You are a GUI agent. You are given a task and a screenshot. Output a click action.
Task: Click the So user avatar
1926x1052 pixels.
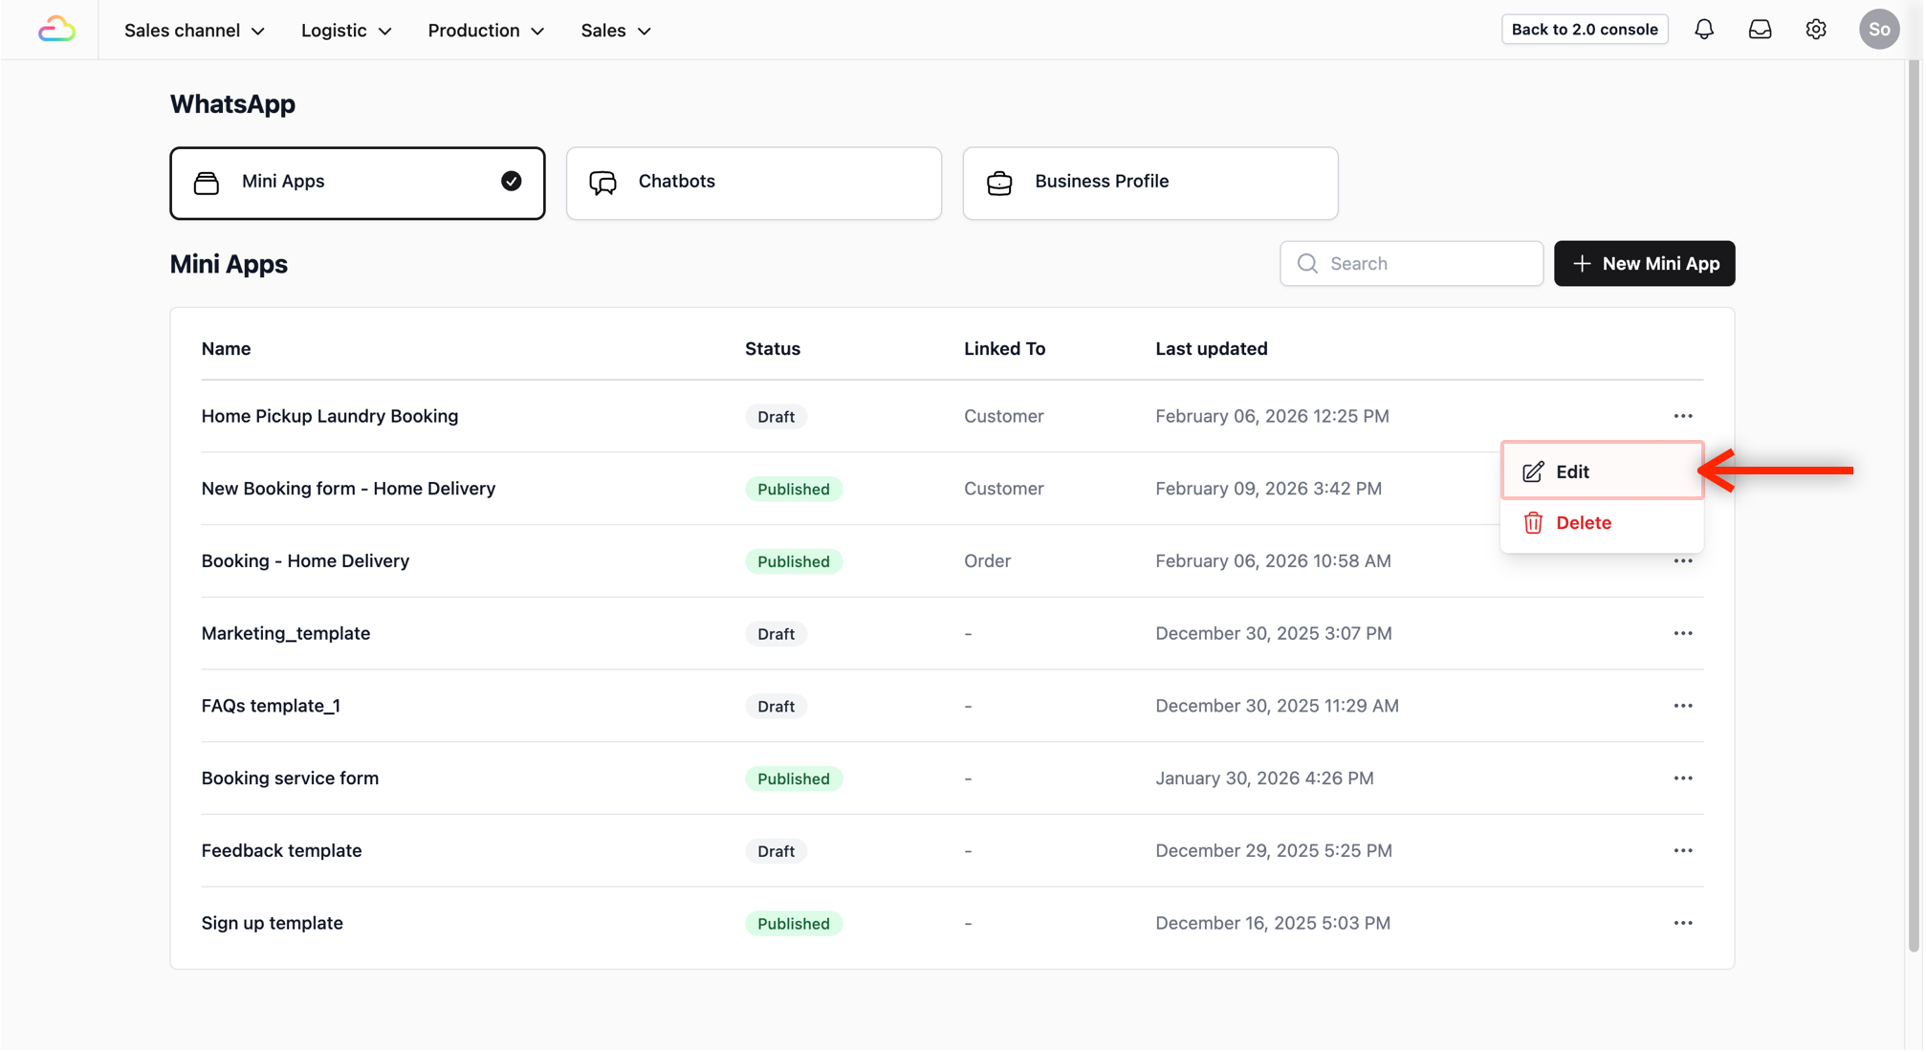pyautogui.click(x=1878, y=30)
